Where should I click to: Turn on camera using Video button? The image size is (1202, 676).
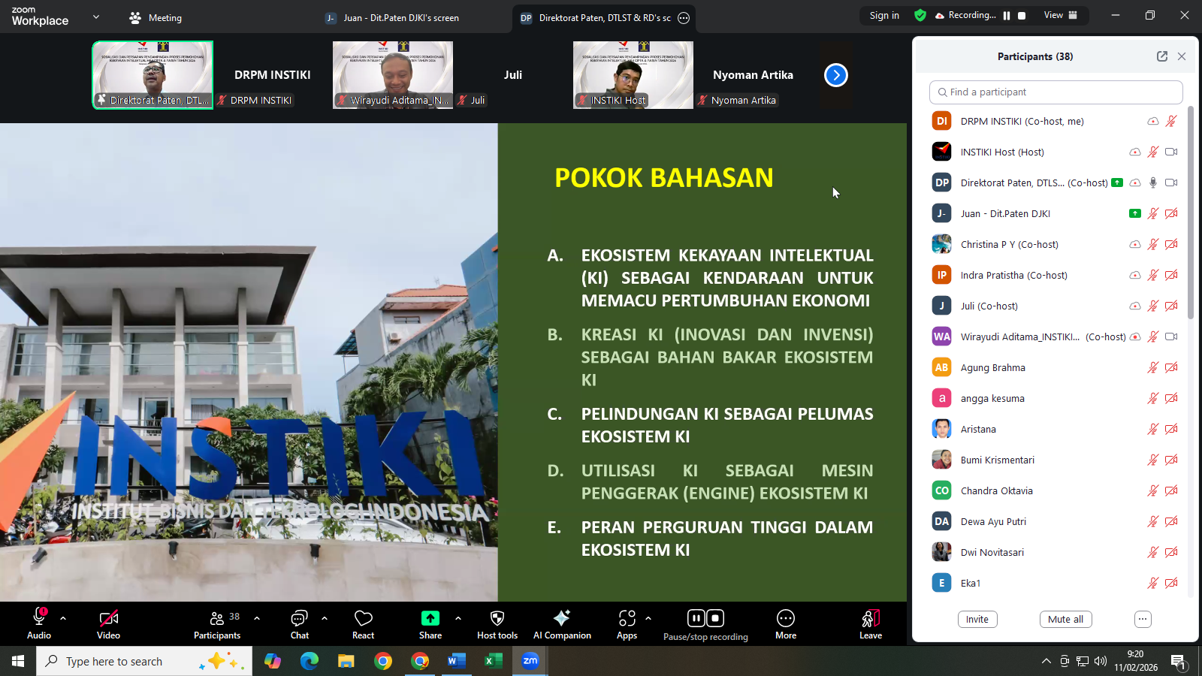[108, 619]
